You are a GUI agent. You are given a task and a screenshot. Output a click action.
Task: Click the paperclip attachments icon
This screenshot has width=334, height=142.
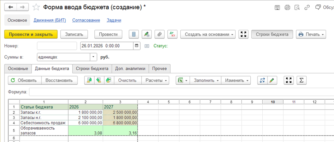pos(159,34)
